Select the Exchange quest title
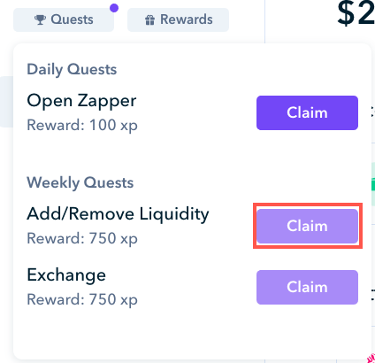 click(x=66, y=275)
